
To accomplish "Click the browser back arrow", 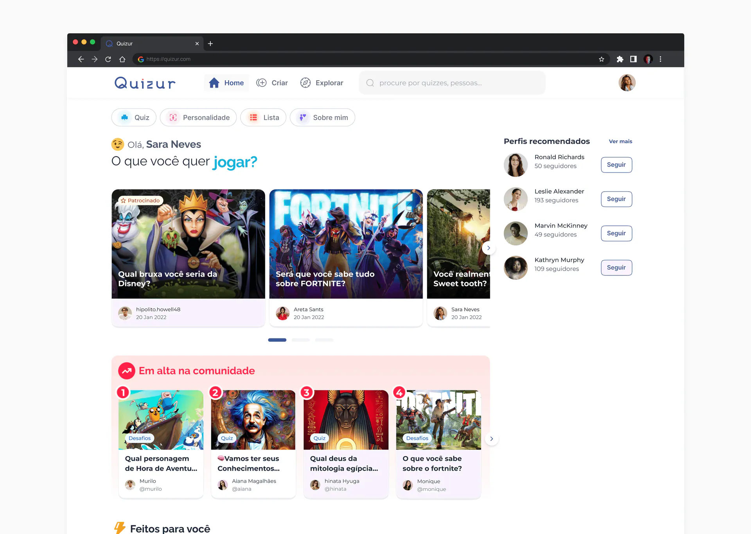I will pos(81,59).
